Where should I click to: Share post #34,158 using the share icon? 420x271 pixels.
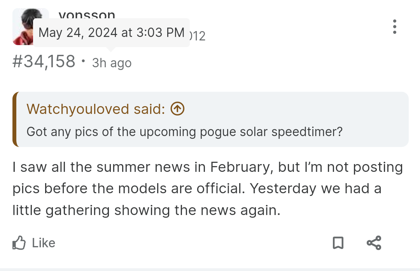coord(374,243)
